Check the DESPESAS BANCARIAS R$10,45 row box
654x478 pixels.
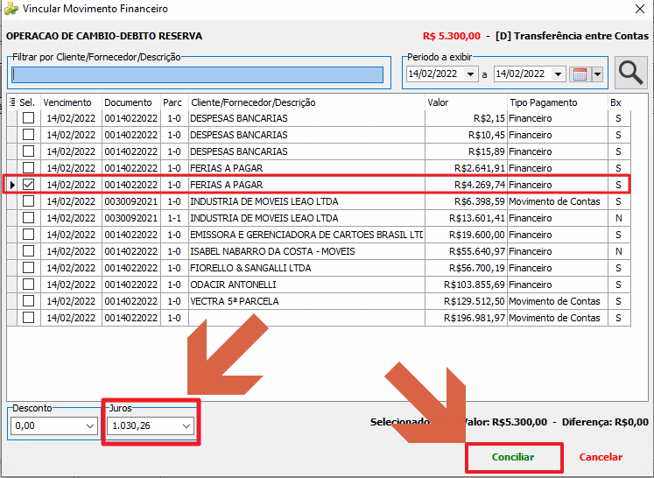(28, 135)
